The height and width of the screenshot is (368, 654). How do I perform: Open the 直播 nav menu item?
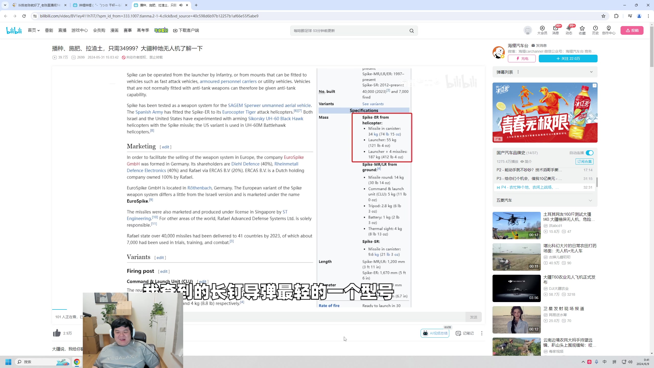tap(62, 30)
